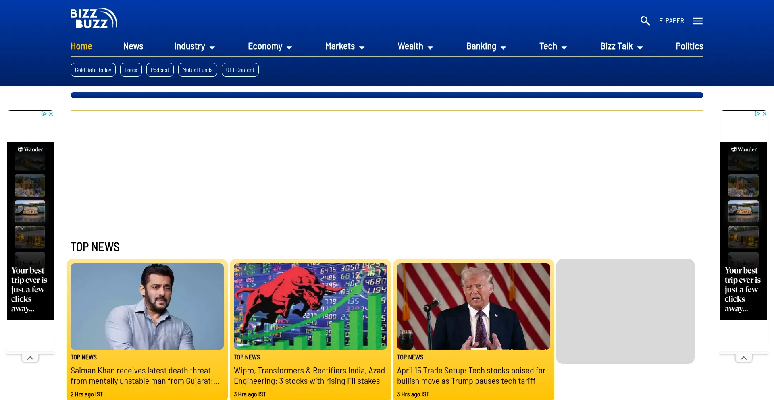
Task: Open the Markets menu label
Action: click(340, 46)
